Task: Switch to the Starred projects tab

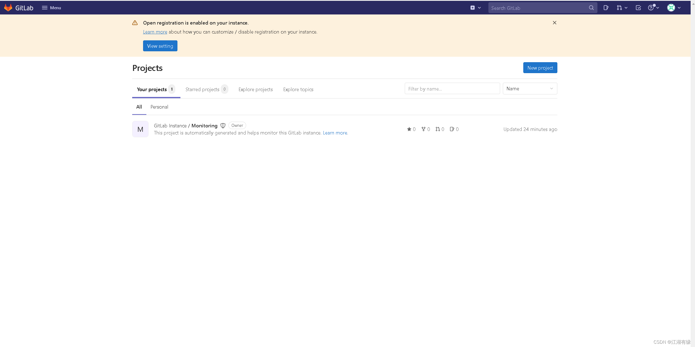Action: 203,89
